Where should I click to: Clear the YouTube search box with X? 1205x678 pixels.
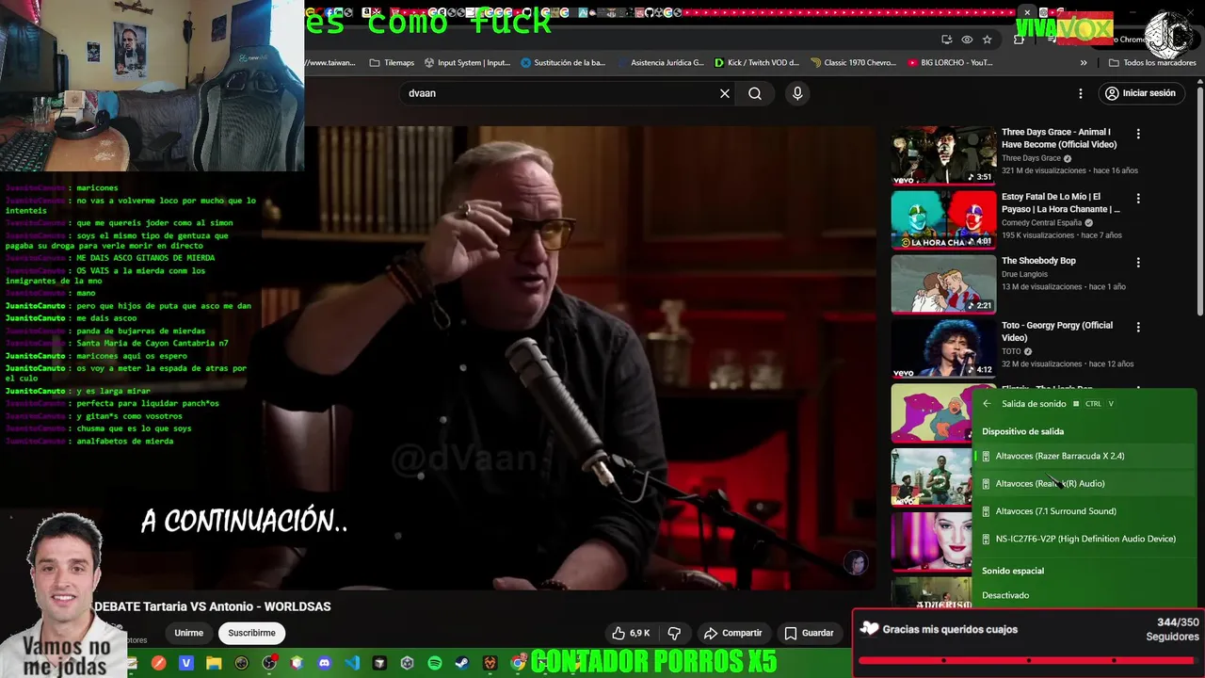point(725,93)
